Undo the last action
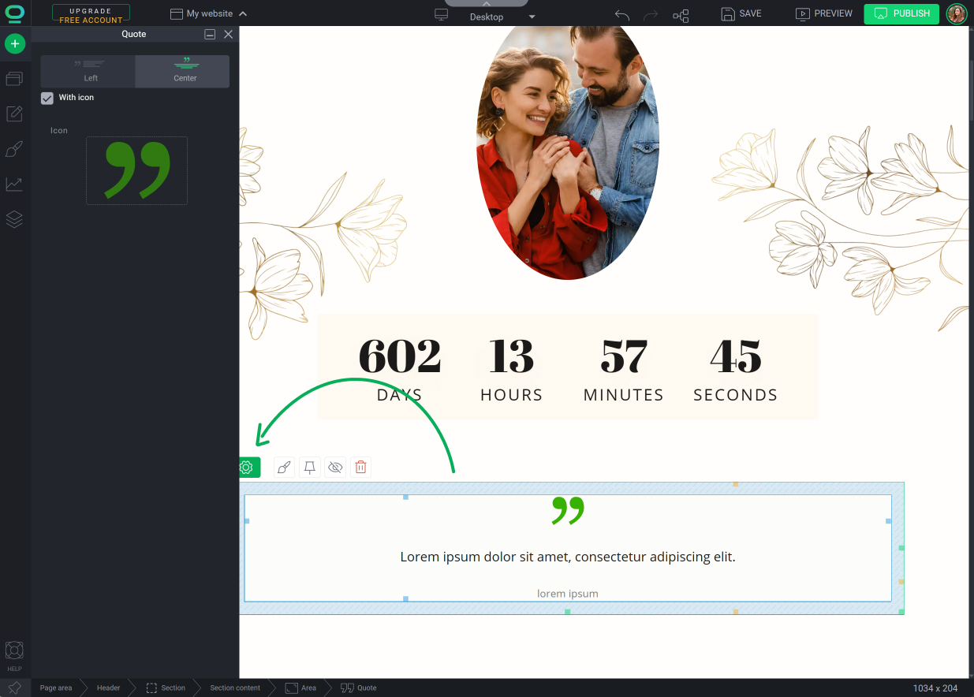Viewport: 974px width, 697px height. [622, 14]
